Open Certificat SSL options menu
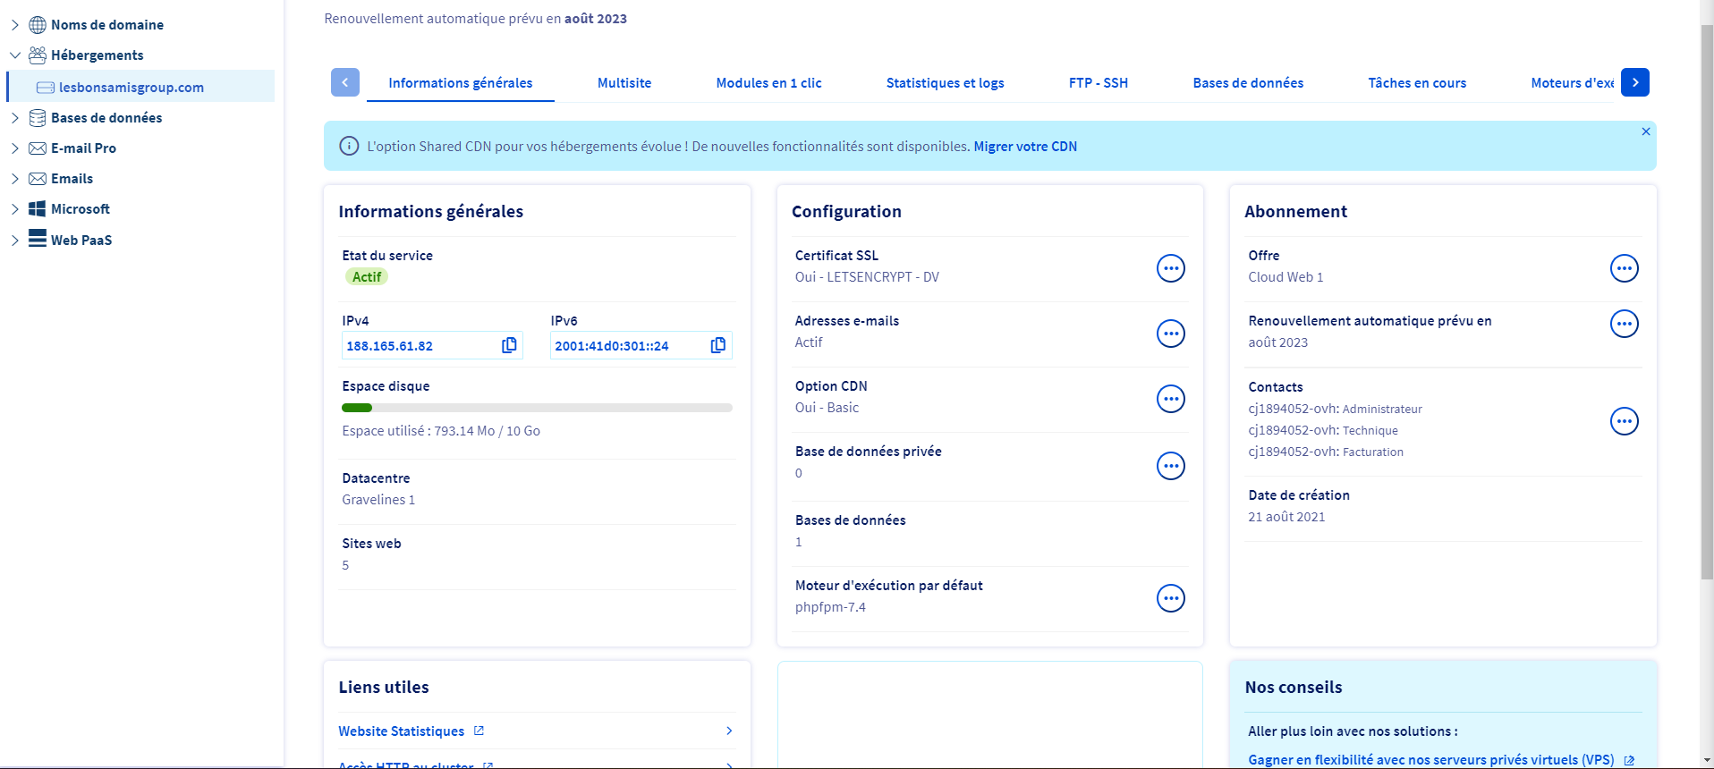The image size is (1714, 769). 1170,268
